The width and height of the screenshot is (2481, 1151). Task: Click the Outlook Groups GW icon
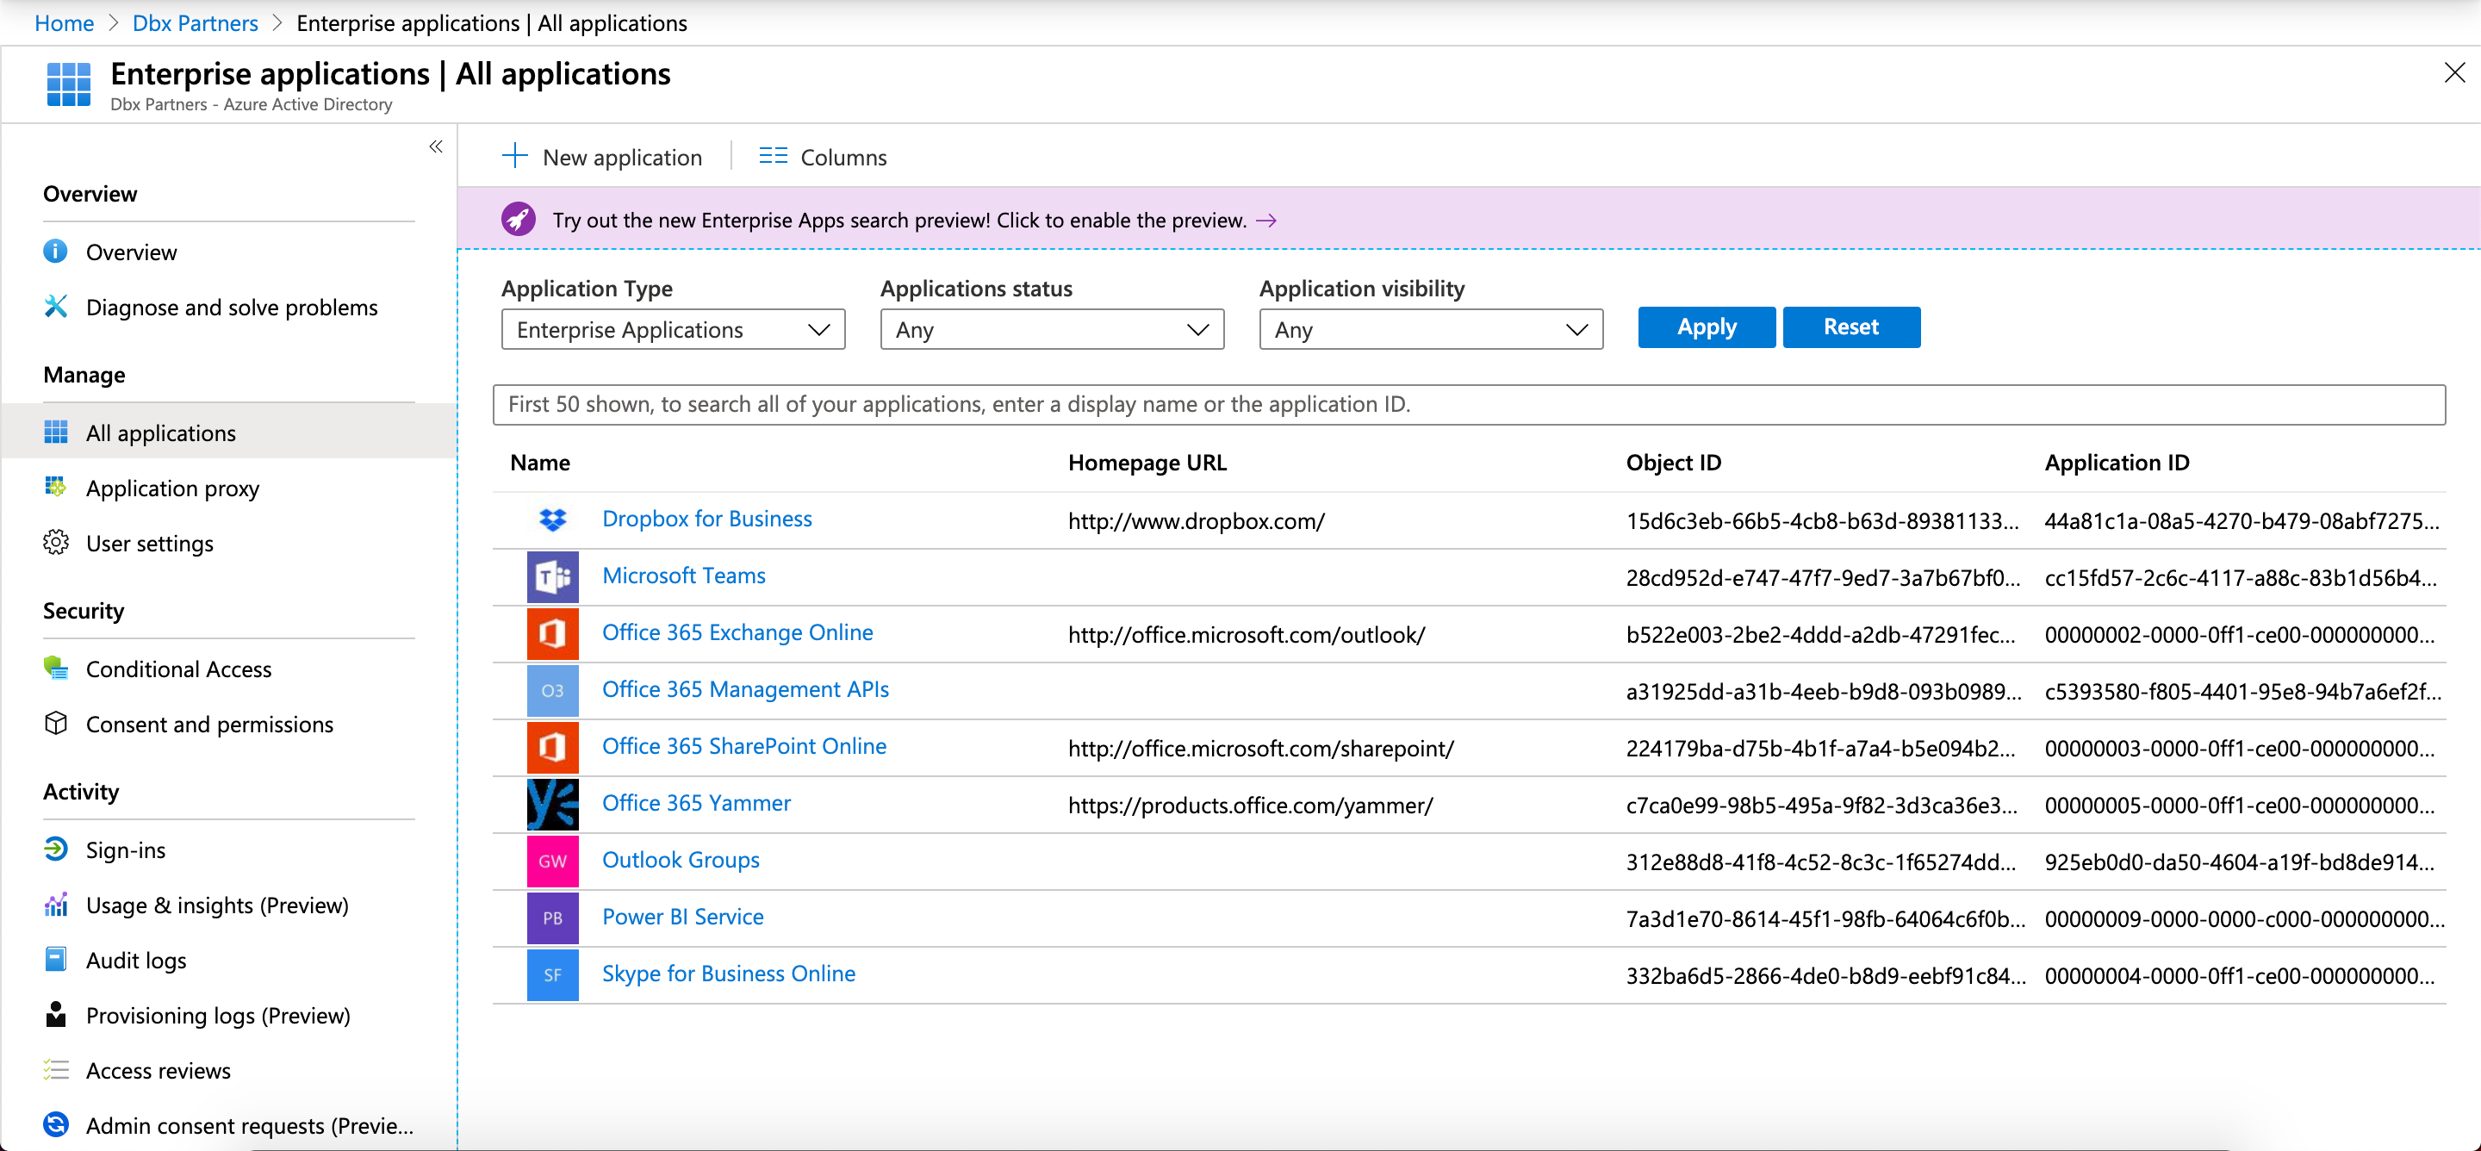point(552,861)
